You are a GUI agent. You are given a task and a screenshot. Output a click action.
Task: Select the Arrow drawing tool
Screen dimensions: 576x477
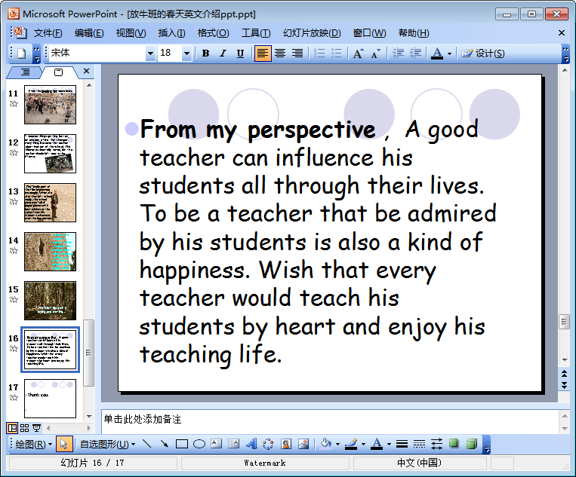(x=165, y=444)
